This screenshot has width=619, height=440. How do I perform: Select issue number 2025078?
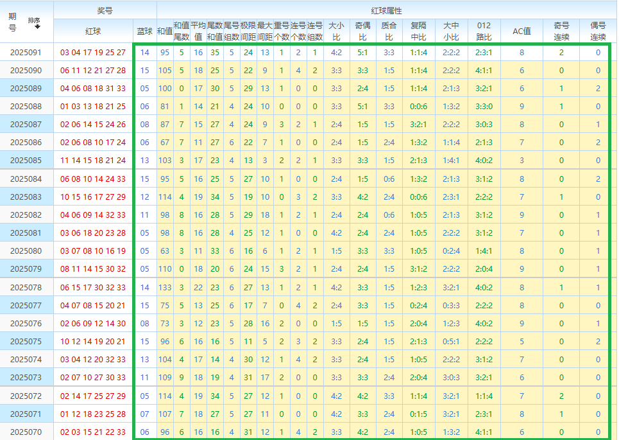click(26, 287)
